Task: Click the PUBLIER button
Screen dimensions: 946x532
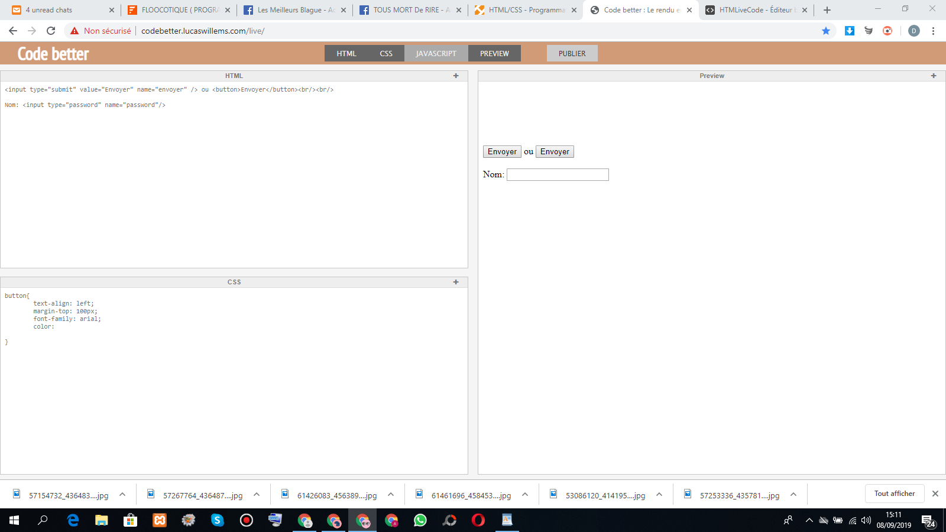Action: (572, 53)
